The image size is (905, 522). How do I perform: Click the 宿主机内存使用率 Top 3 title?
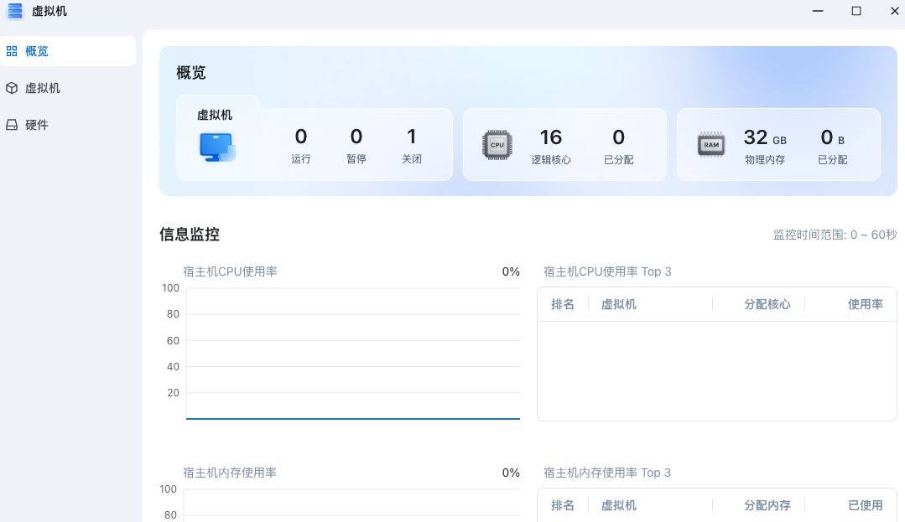click(607, 473)
